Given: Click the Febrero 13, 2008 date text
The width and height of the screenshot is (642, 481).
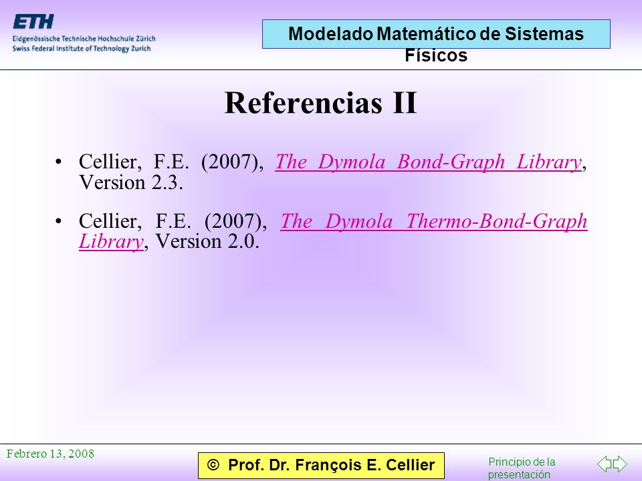Looking at the screenshot, I should [x=50, y=454].
